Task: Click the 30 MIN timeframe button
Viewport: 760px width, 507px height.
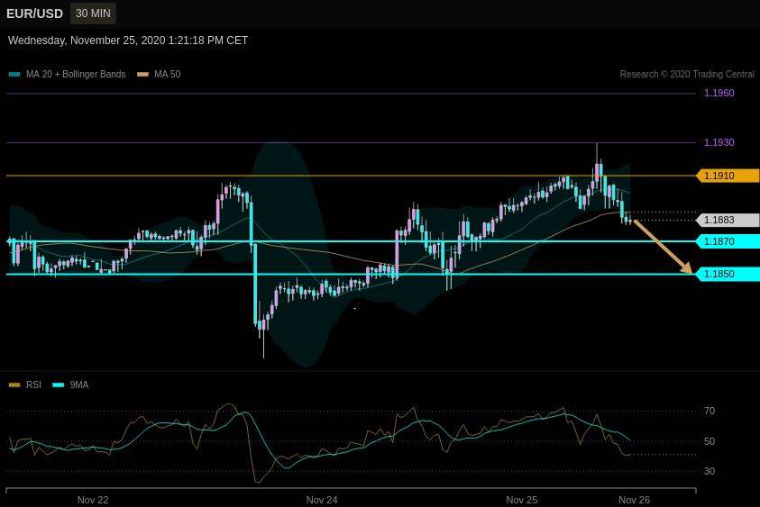Action: click(93, 14)
